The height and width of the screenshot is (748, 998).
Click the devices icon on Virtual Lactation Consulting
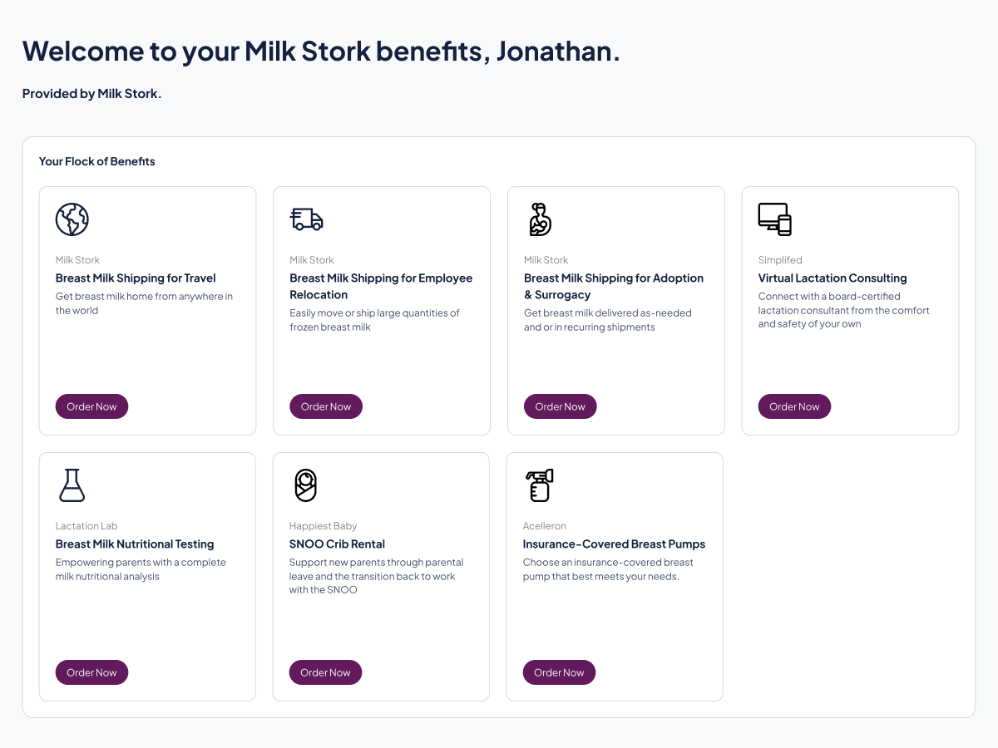pyautogui.click(x=774, y=219)
